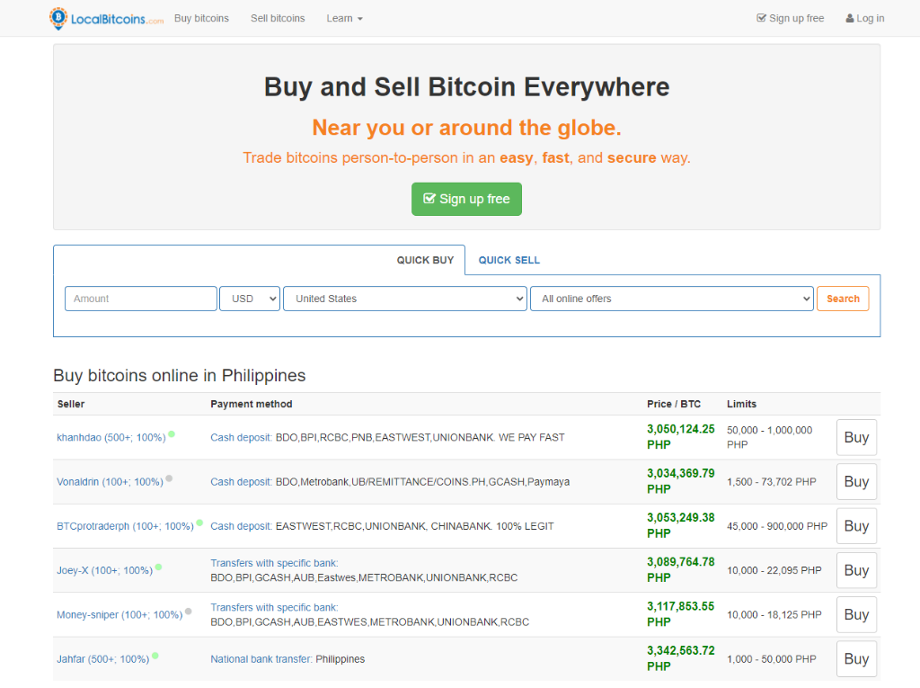The height and width of the screenshot is (688, 920).
Task: Click the LocalBitcoins logo
Action: coord(106,18)
